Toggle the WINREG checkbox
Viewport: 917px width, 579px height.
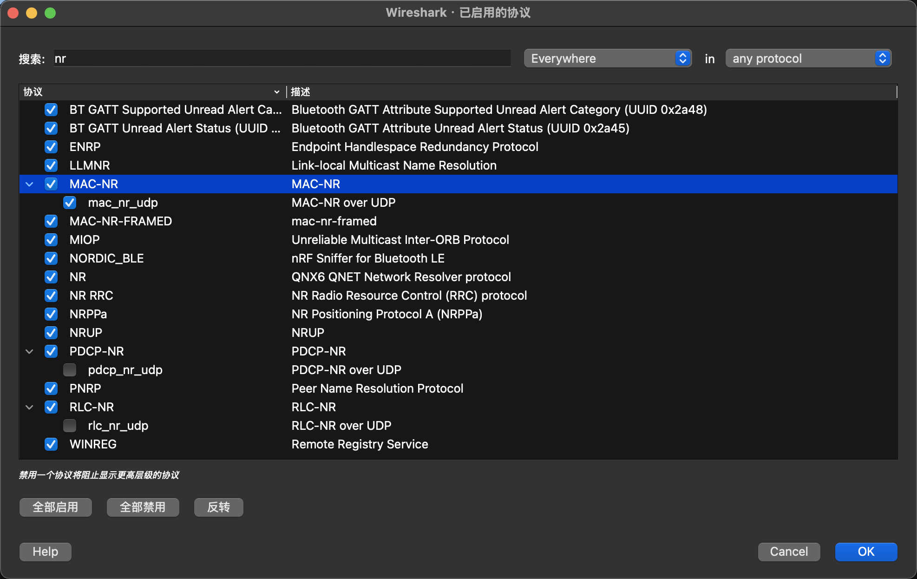click(x=51, y=444)
